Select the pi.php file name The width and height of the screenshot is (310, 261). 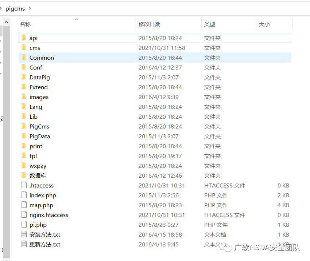coord(38,225)
